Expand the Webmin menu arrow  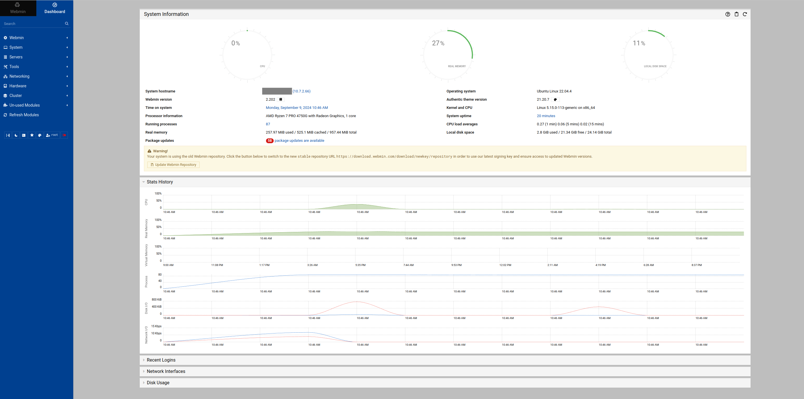(x=67, y=38)
